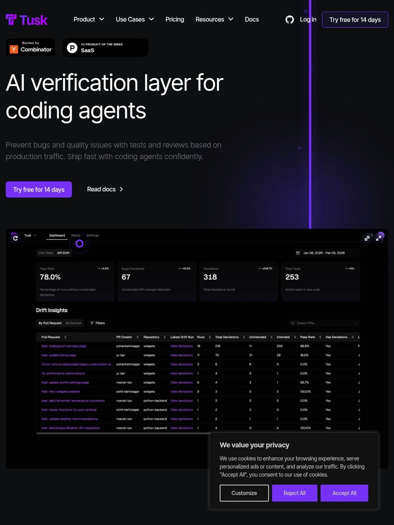Viewport: 394px width, 525px height.
Task: Click into the Search PRs field
Action: (324, 323)
